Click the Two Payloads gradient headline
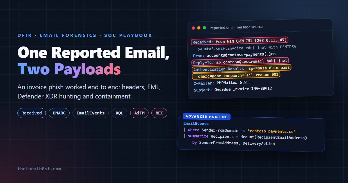Viewport: 348px width, 183px height. [69, 69]
